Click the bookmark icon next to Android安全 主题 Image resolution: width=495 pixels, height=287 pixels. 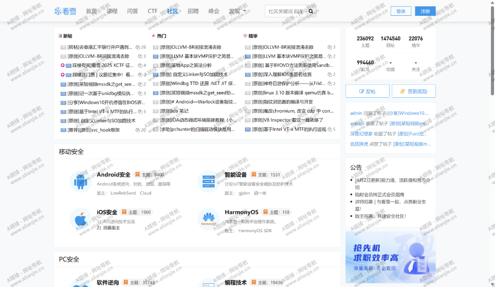pyautogui.click(x=137, y=174)
